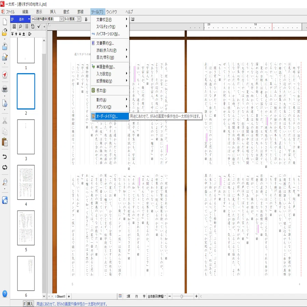The width and height of the screenshot is (307, 307).
Task: Select the page 5 thumbnail
Action: coord(26,228)
